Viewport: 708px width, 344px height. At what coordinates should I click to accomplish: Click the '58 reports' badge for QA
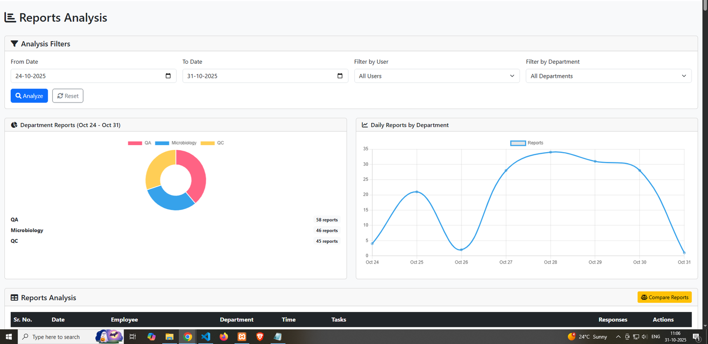[327, 220]
